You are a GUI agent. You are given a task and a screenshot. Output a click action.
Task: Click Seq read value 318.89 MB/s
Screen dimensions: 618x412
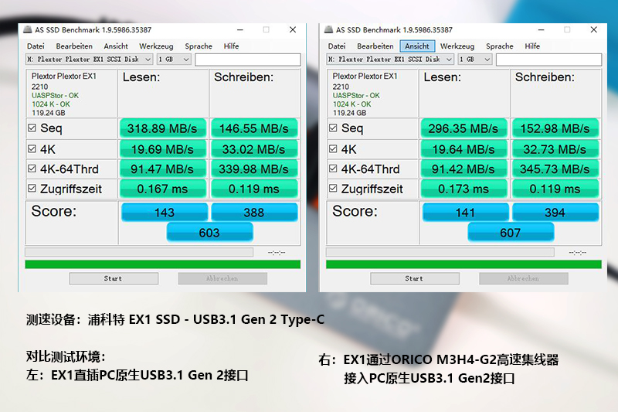tap(162, 128)
